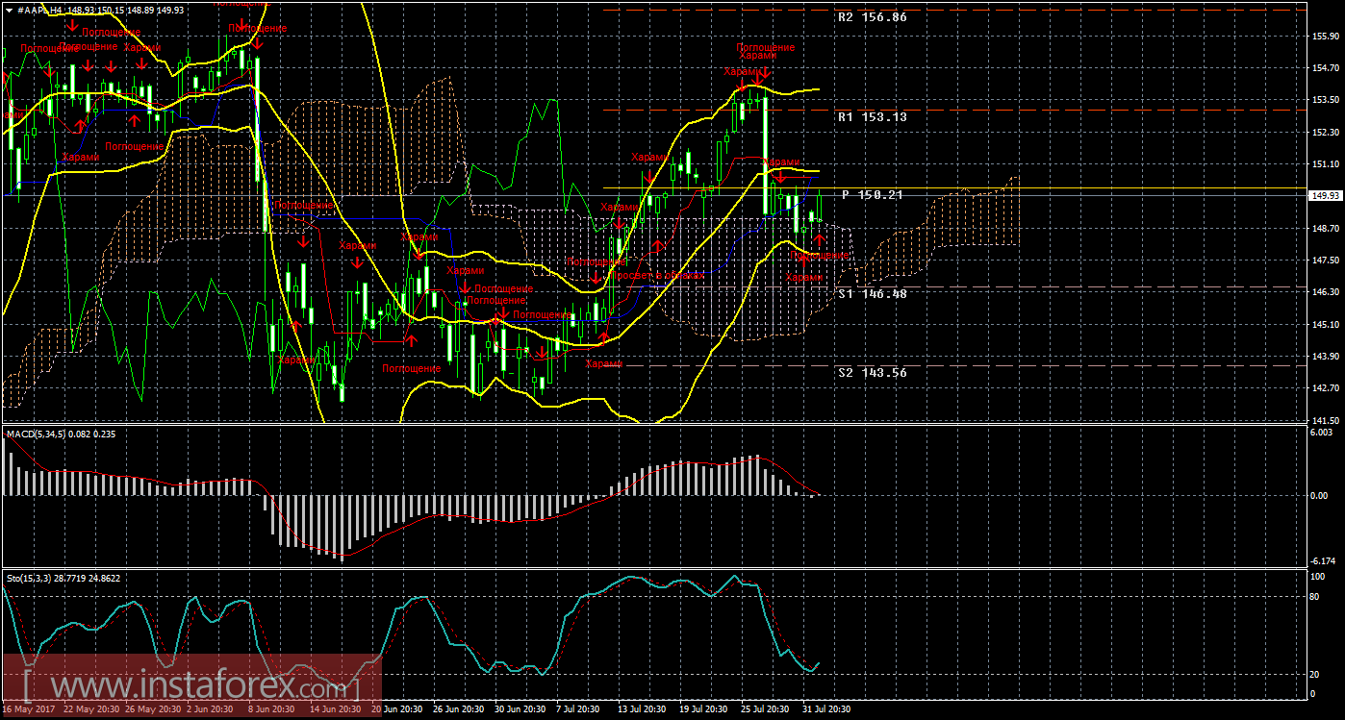
Task: Select the 13 Jul 20:30 date marker
Action: click(642, 709)
